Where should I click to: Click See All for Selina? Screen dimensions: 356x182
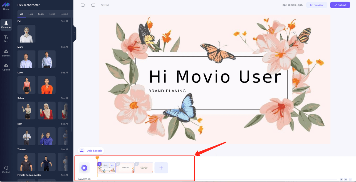[65, 98]
